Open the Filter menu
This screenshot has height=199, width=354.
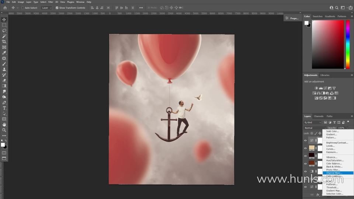pyautogui.click(x=51, y=2)
